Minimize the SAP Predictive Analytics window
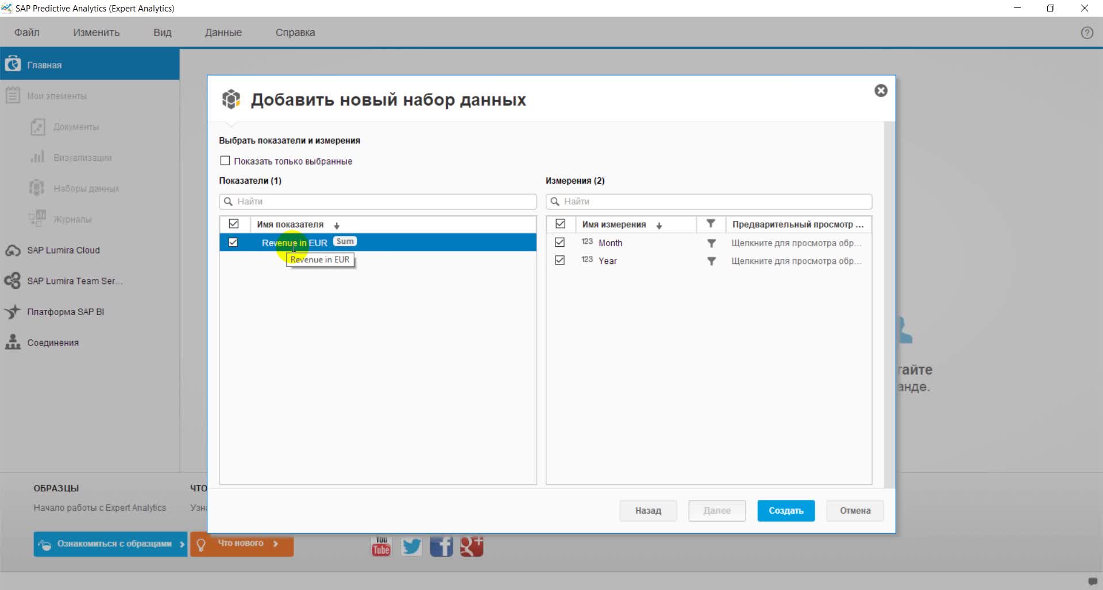This screenshot has width=1103, height=590. coord(1017,8)
